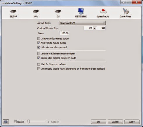Click the custom window width field 640
The width and height of the screenshot is (143, 127).
coord(88,28)
